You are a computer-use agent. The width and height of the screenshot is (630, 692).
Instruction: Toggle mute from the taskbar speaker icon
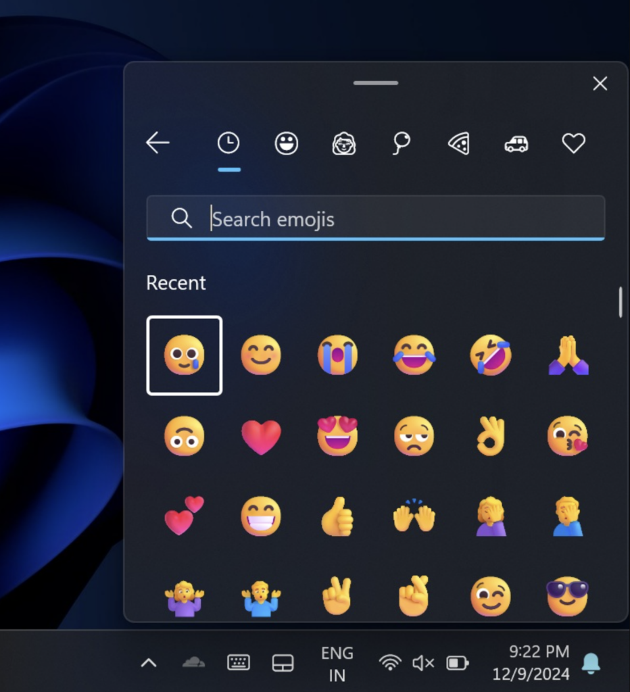(423, 663)
